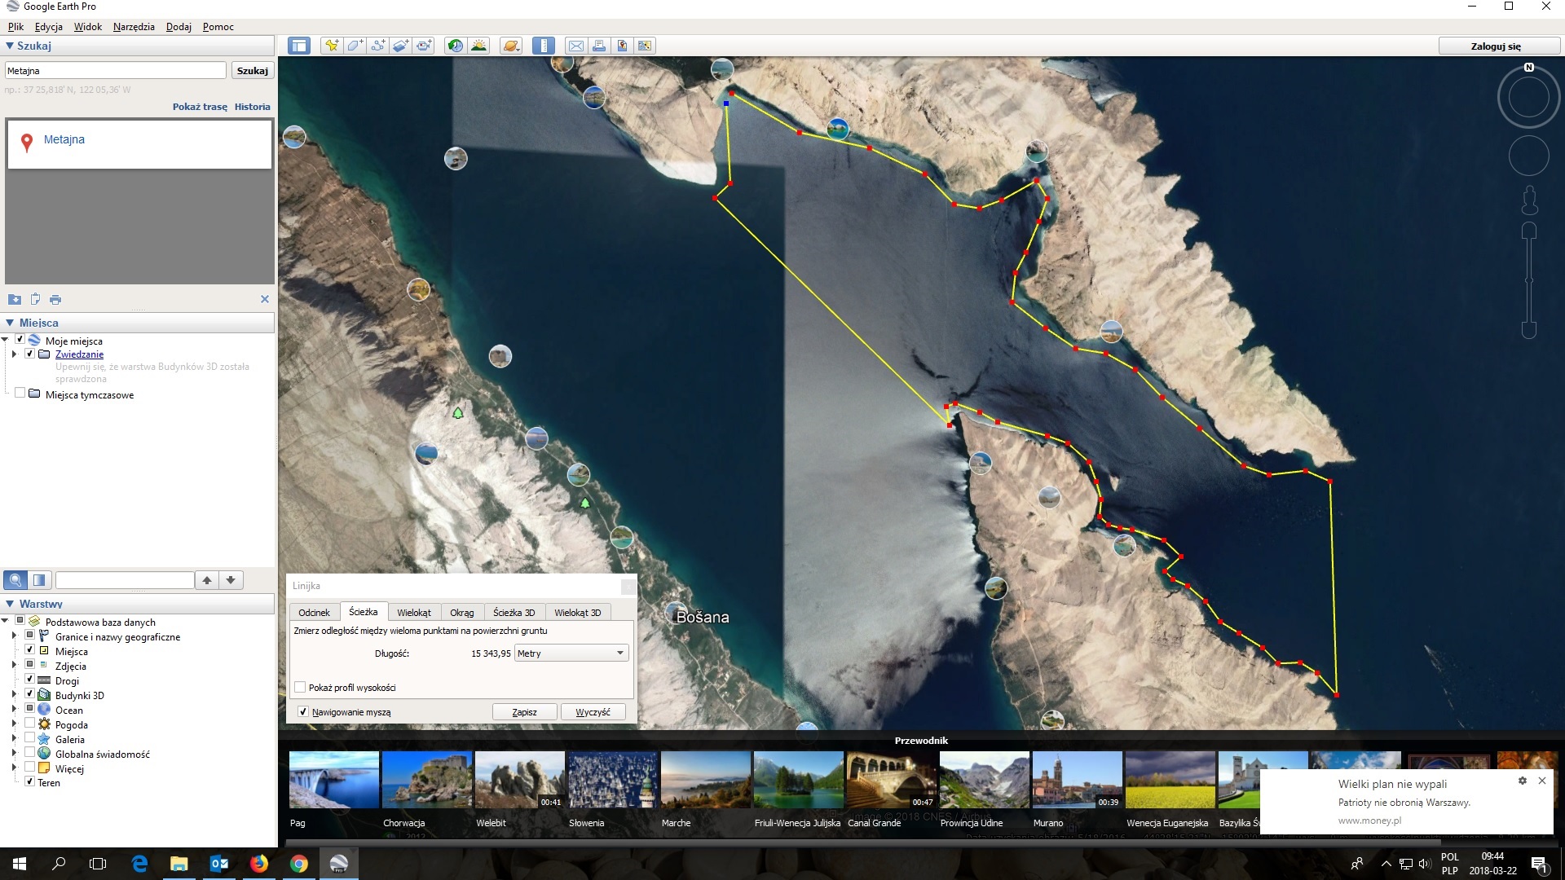Select the Add Path tool

pyautogui.click(x=377, y=46)
